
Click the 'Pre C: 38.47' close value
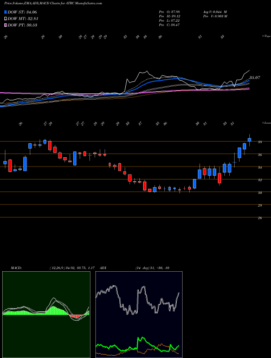[169, 25]
